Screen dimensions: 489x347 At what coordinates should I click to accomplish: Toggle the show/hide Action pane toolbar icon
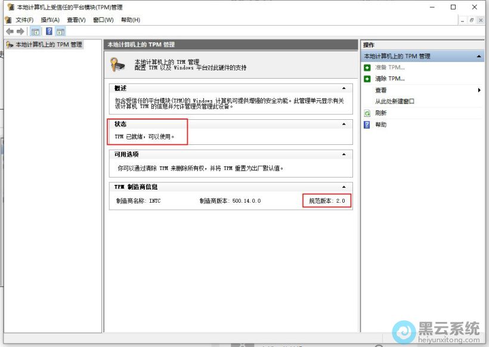[60, 32]
